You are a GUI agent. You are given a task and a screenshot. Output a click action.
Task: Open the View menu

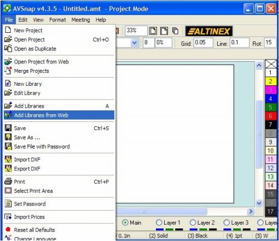(38, 20)
